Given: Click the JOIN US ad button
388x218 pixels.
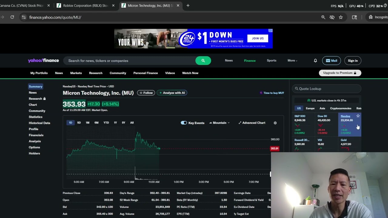Looking at the screenshot, I should (x=258, y=38).
